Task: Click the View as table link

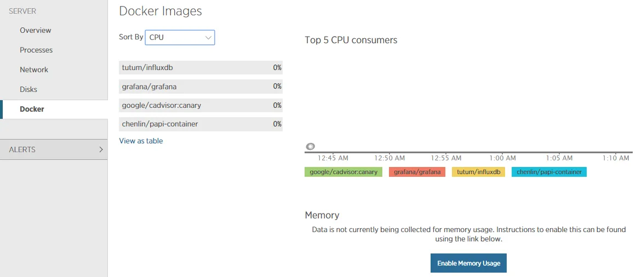Action: click(141, 141)
